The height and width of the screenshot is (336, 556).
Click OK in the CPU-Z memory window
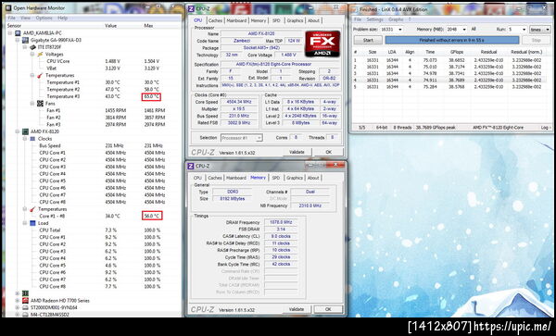tap(328, 309)
